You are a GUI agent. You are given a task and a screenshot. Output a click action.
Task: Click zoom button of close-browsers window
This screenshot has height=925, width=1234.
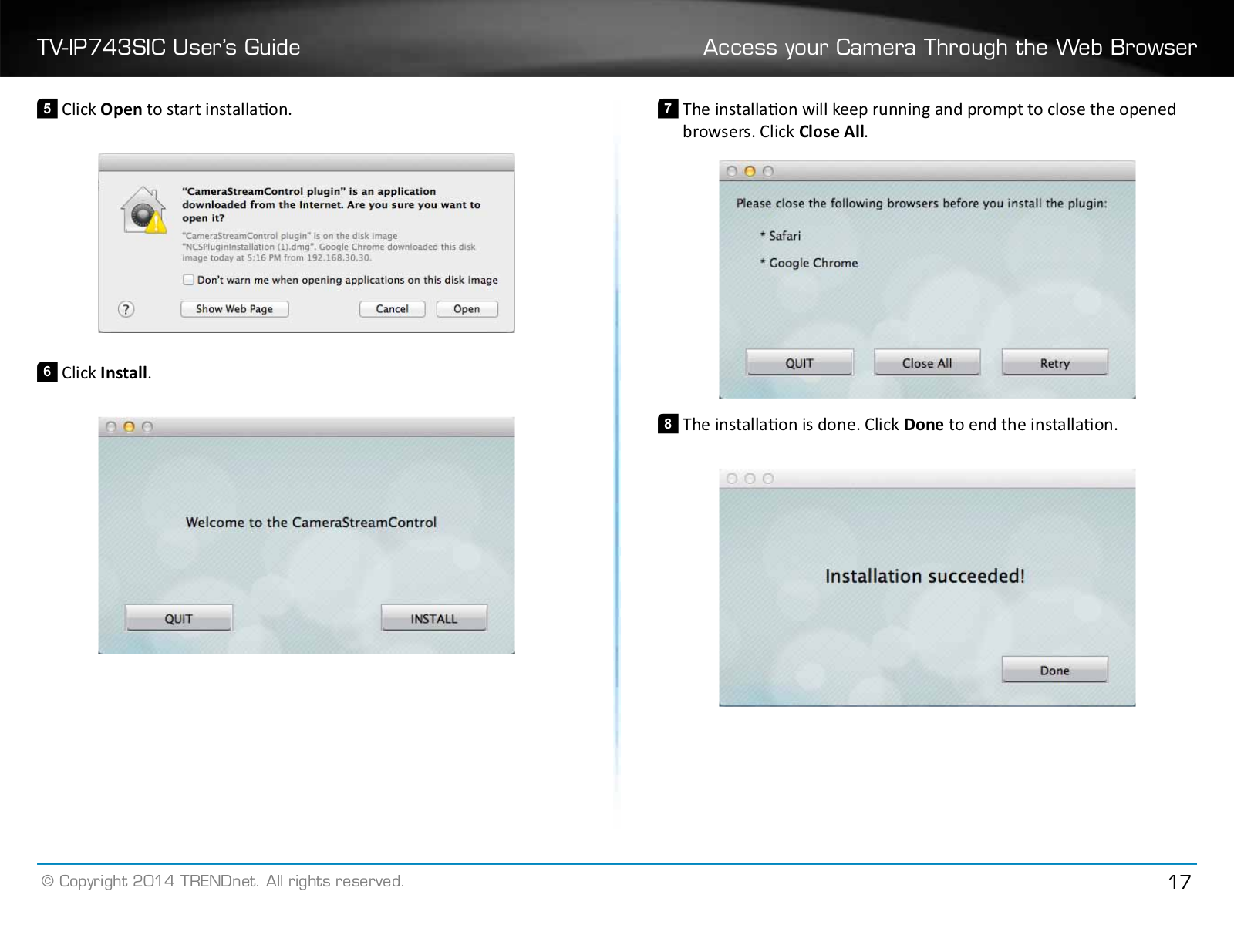[768, 171]
